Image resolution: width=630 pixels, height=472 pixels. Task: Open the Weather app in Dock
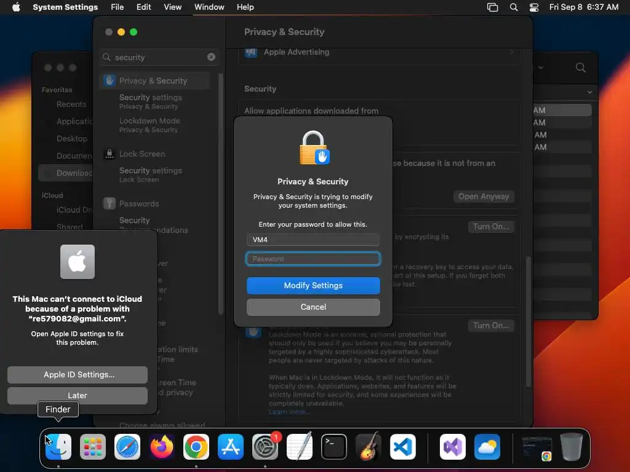pyautogui.click(x=487, y=447)
